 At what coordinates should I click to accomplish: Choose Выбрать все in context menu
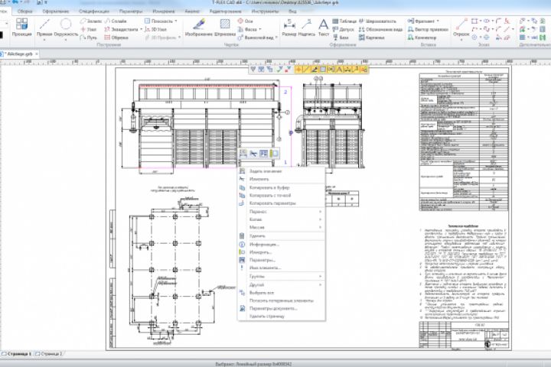click(x=281, y=293)
